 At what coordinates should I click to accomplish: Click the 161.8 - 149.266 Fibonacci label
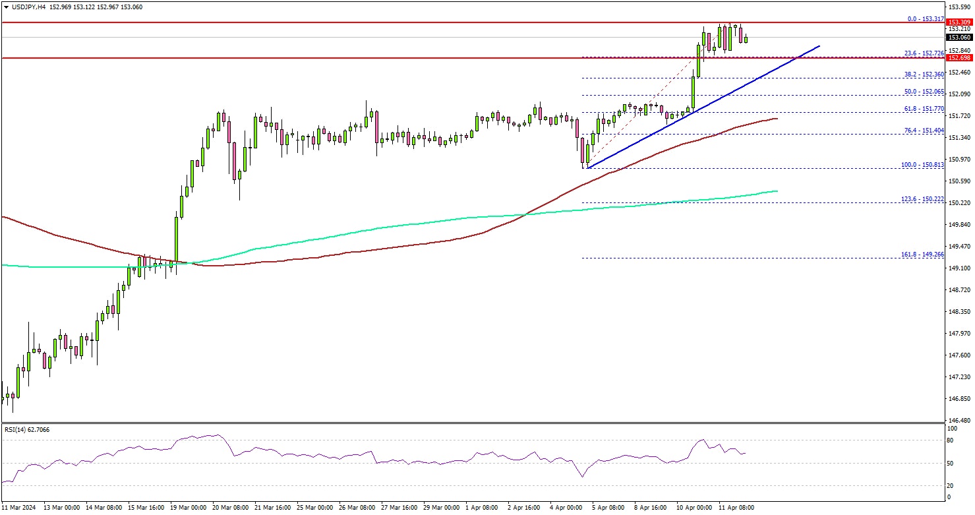tap(924, 255)
